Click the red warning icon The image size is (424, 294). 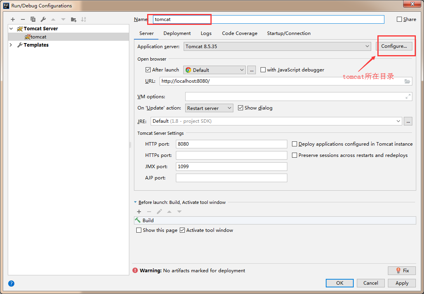(x=135, y=270)
